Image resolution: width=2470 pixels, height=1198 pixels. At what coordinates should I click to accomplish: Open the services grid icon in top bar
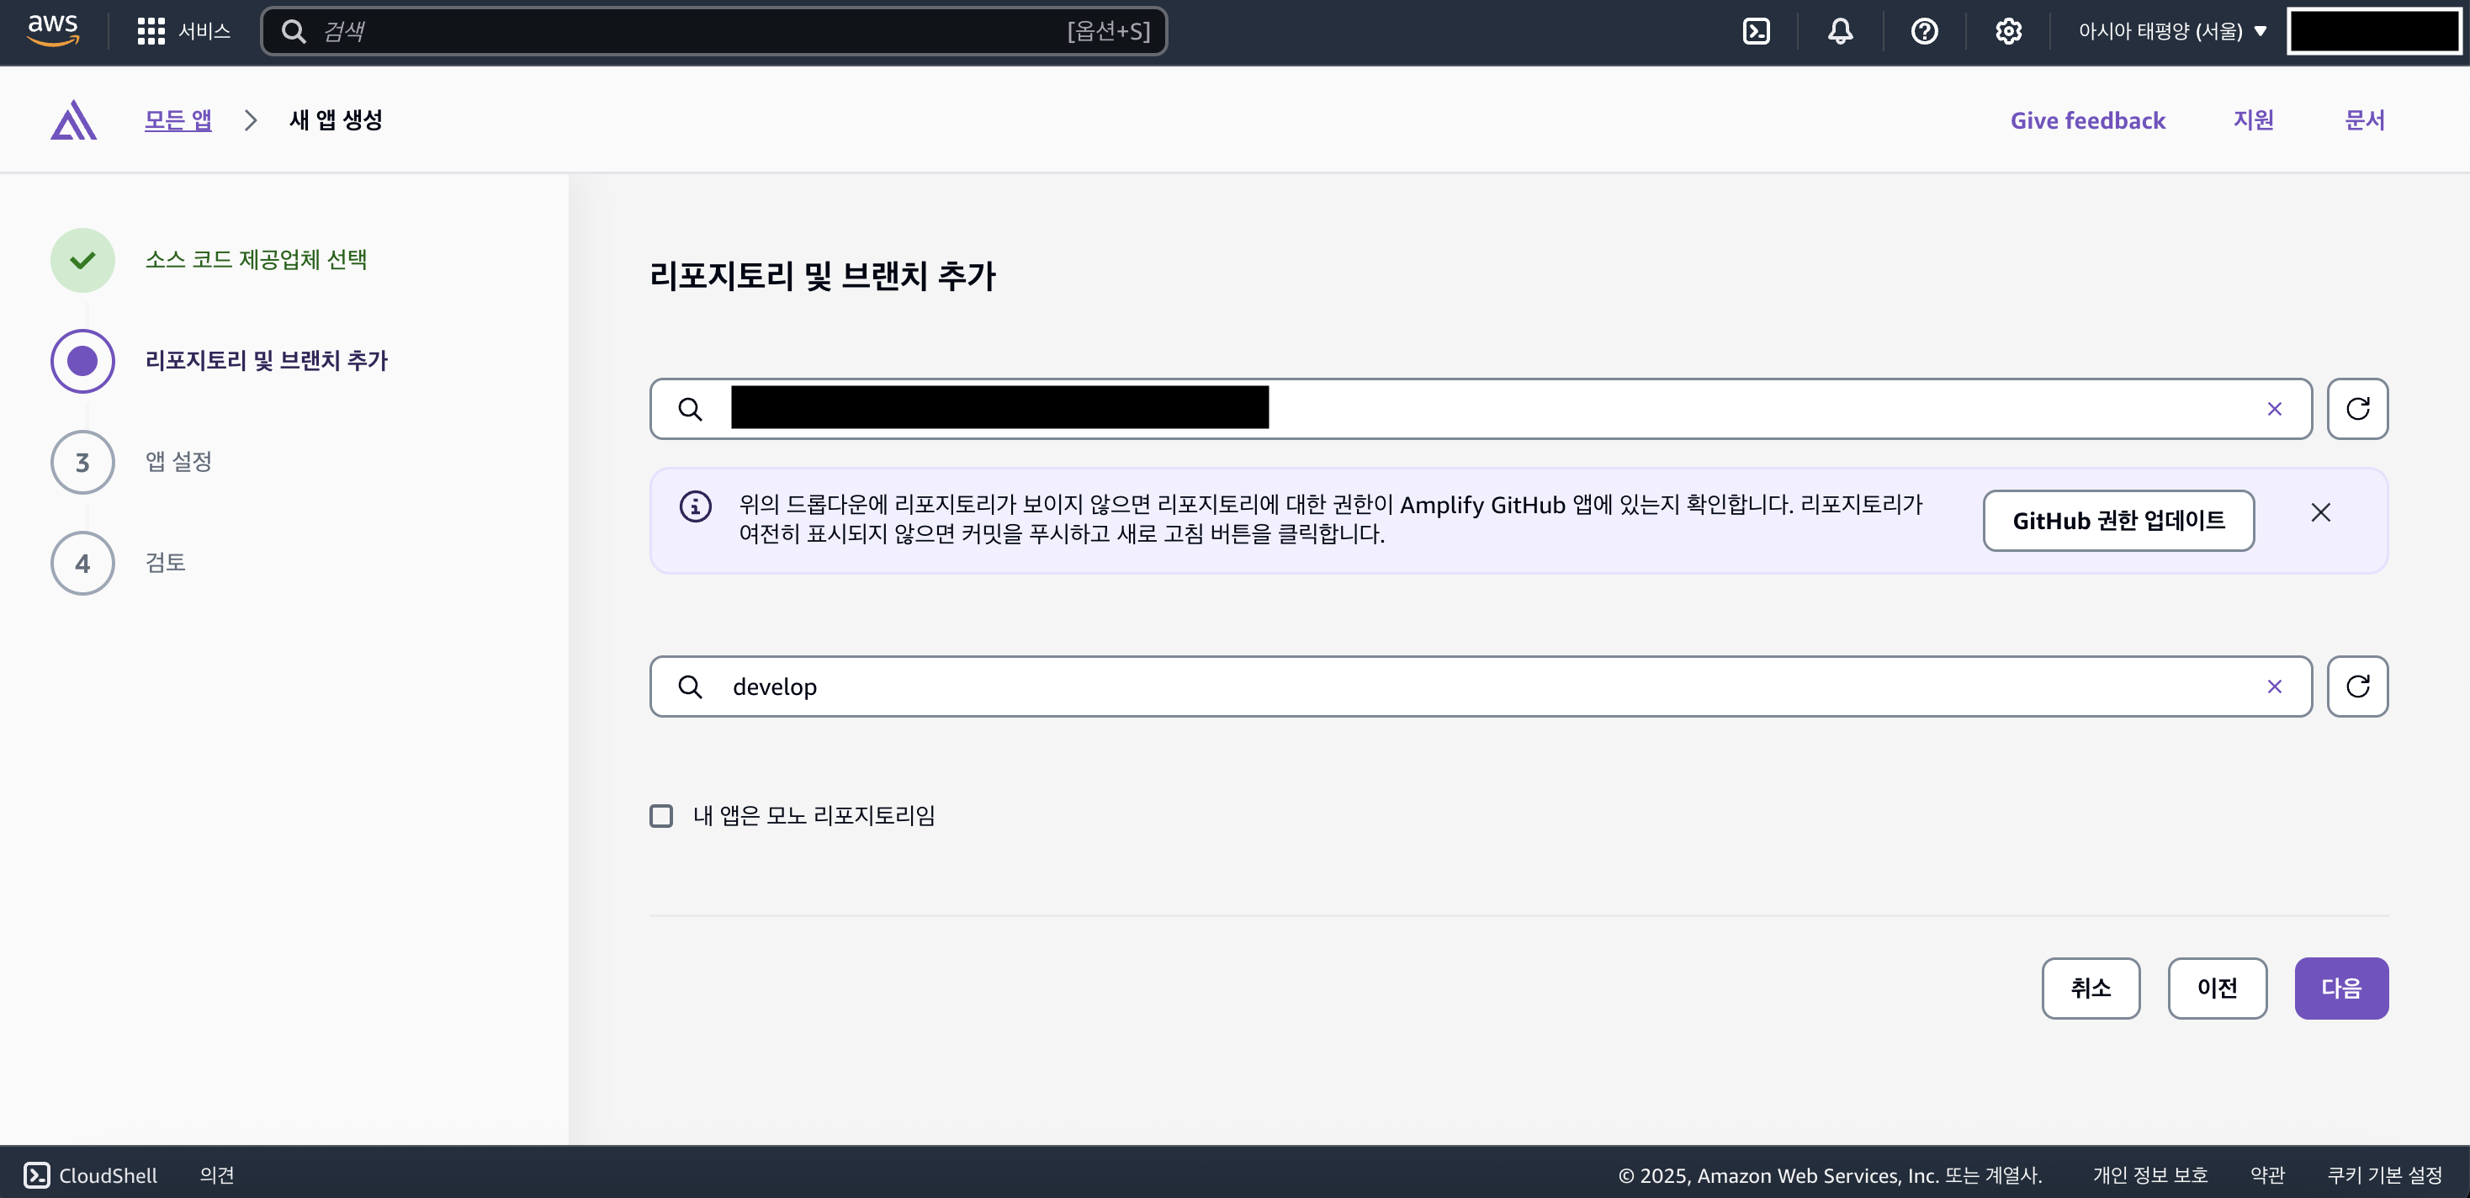(151, 29)
